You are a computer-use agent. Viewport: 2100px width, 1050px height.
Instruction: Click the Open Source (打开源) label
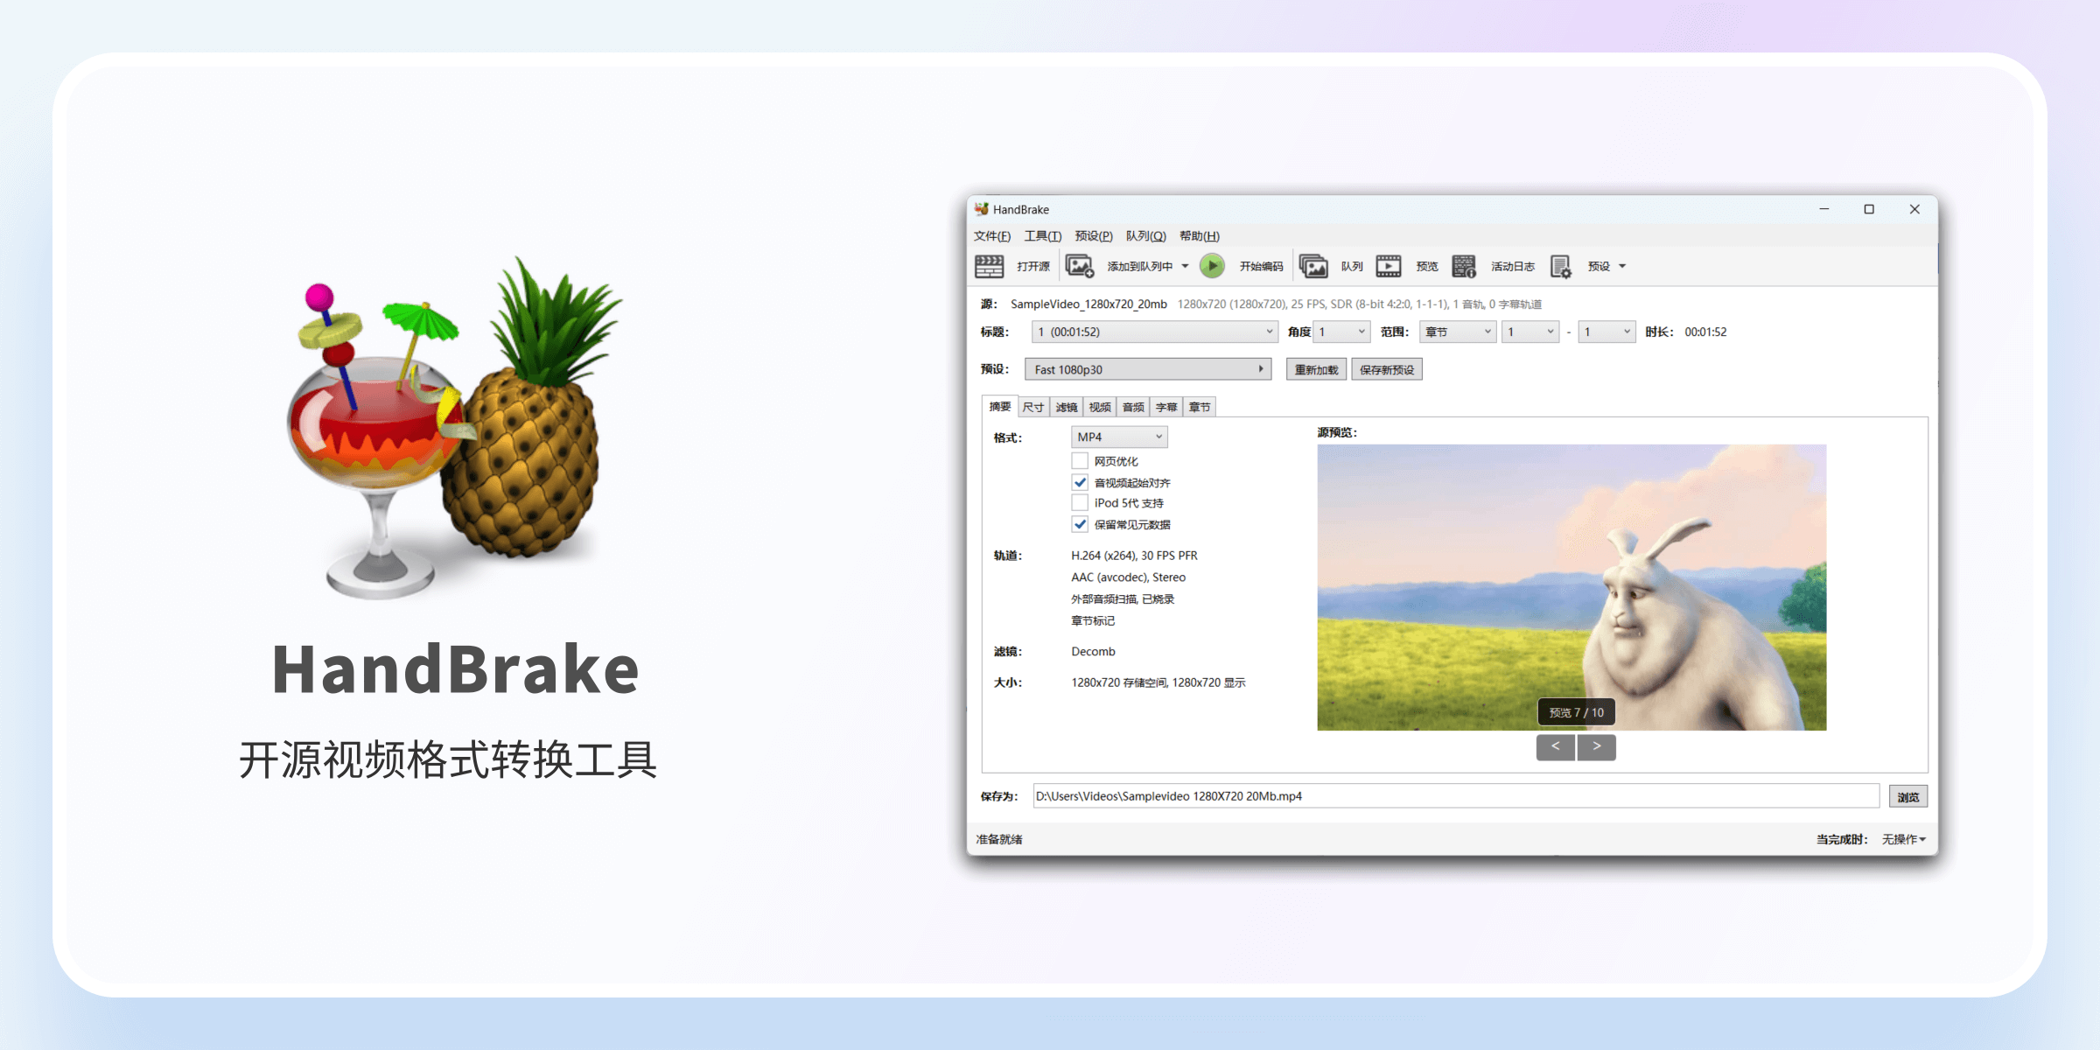click(x=1033, y=266)
